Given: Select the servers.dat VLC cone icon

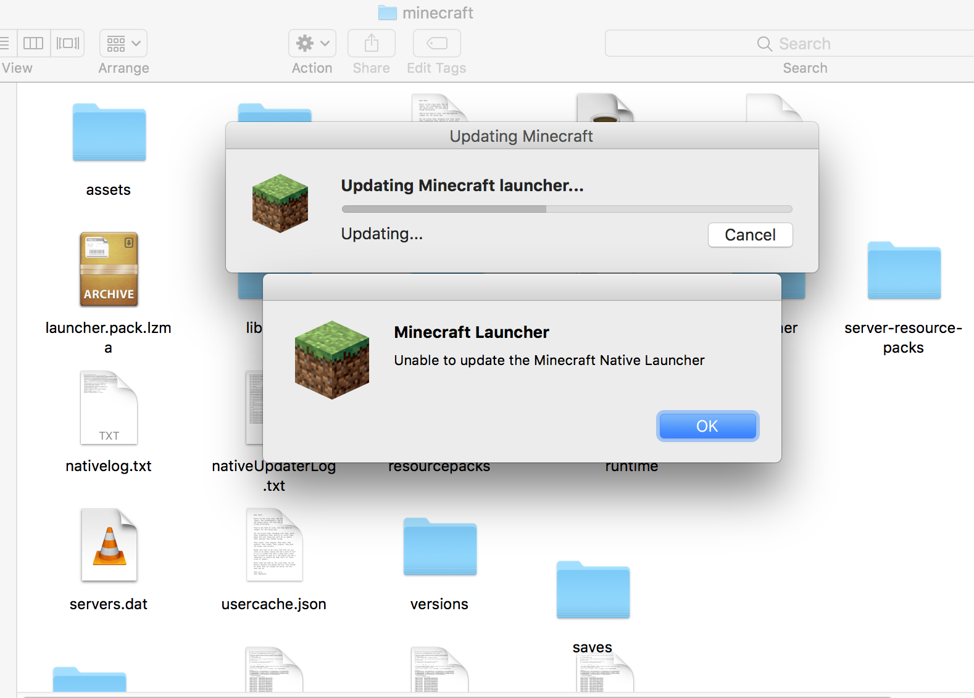Looking at the screenshot, I should (x=109, y=545).
